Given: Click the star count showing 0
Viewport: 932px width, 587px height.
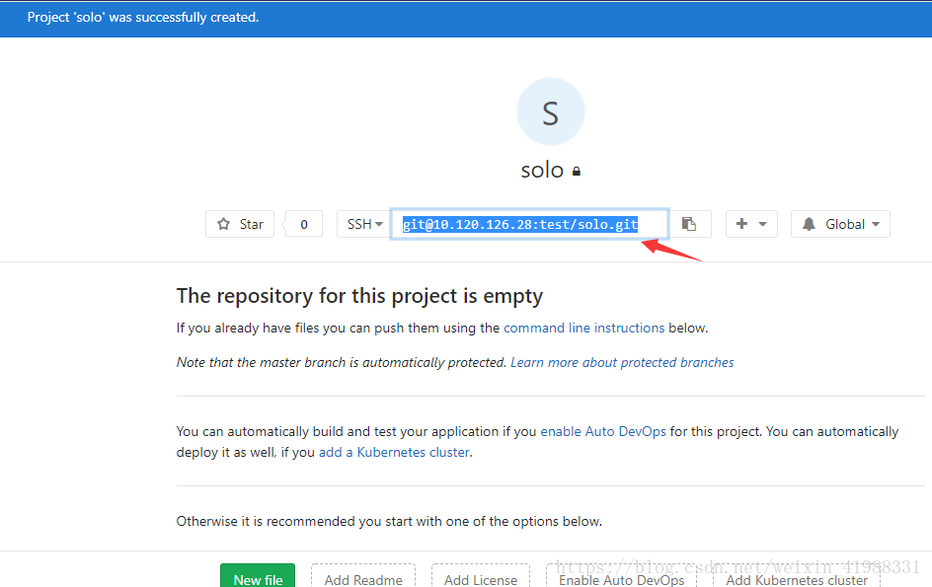Looking at the screenshot, I should (x=304, y=224).
